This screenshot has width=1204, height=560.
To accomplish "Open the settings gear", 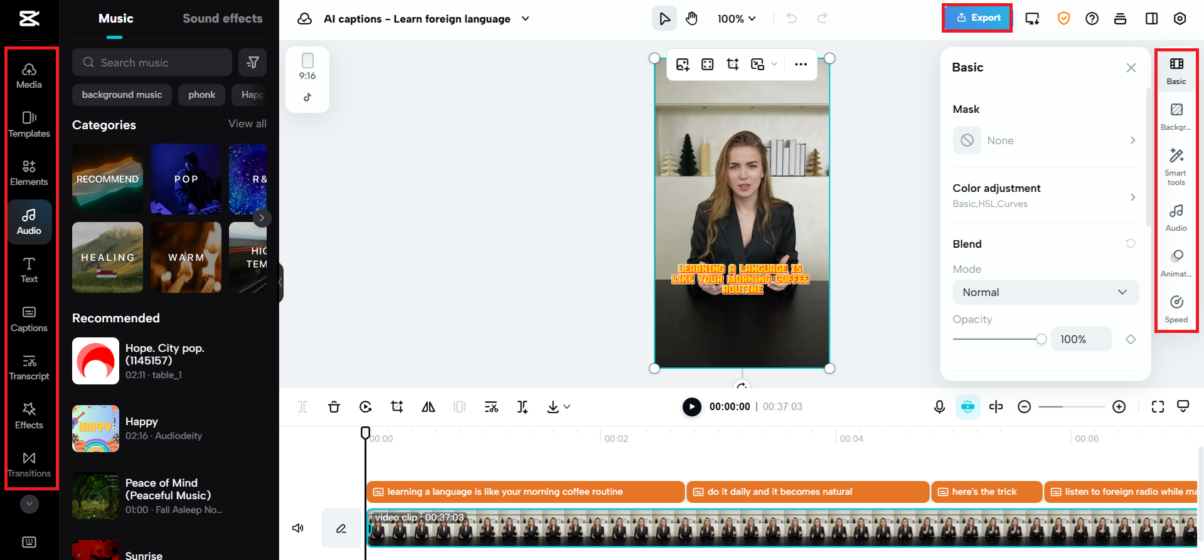I will 1180,19.
